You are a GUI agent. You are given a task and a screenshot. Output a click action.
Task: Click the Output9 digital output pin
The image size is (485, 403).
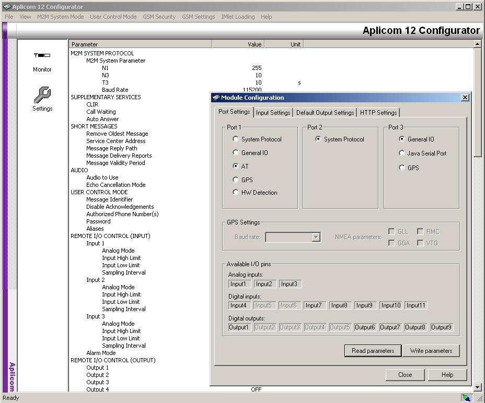pos(441,327)
